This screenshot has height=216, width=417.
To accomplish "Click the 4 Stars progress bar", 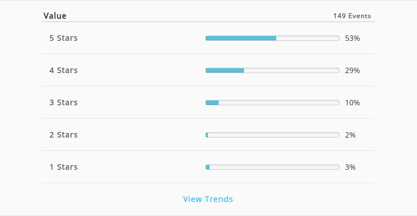I will pyautogui.click(x=272, y=70).
